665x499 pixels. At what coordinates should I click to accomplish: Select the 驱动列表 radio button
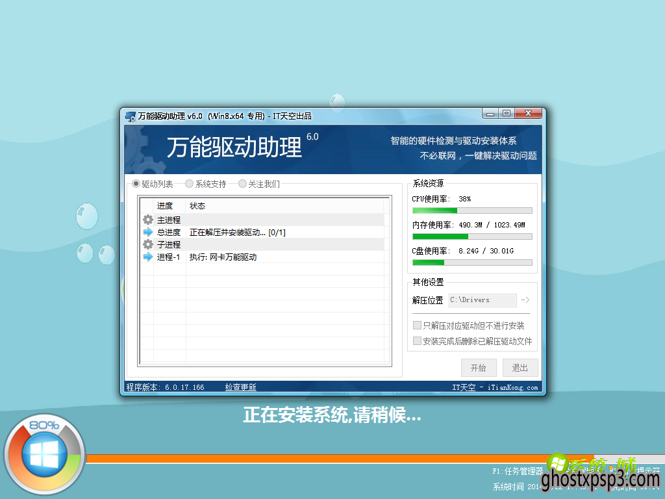point(136,184)
